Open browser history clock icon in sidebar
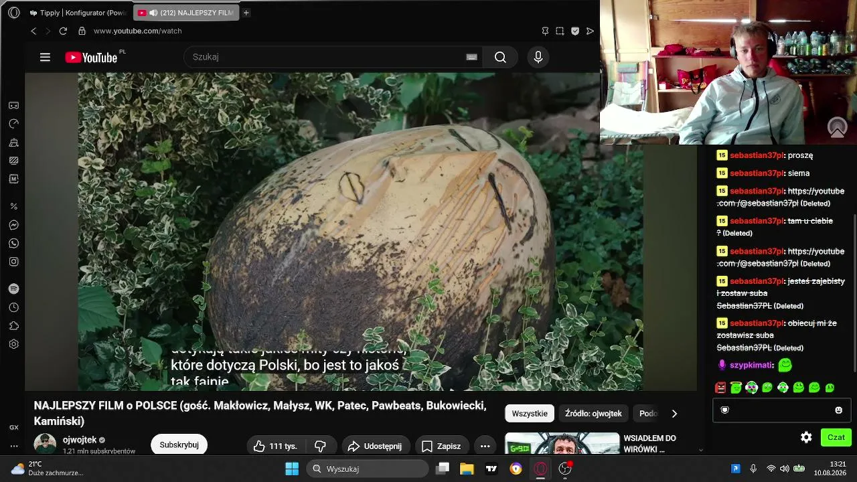The width and height of the screenshot is (857, 482). pyautogui.click(x=13, y=307)
